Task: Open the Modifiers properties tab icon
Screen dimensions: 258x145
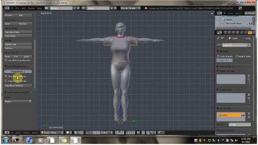Action: click(x=246, y=33)
